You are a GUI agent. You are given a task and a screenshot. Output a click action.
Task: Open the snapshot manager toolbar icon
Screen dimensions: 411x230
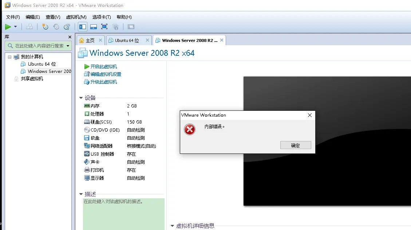[x=67, y=27]
